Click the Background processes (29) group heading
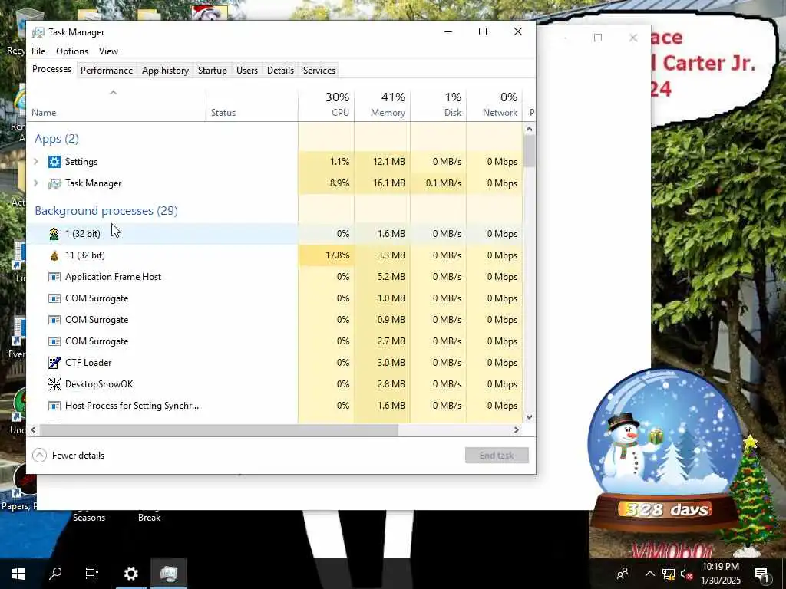 (x=106, y=211)
